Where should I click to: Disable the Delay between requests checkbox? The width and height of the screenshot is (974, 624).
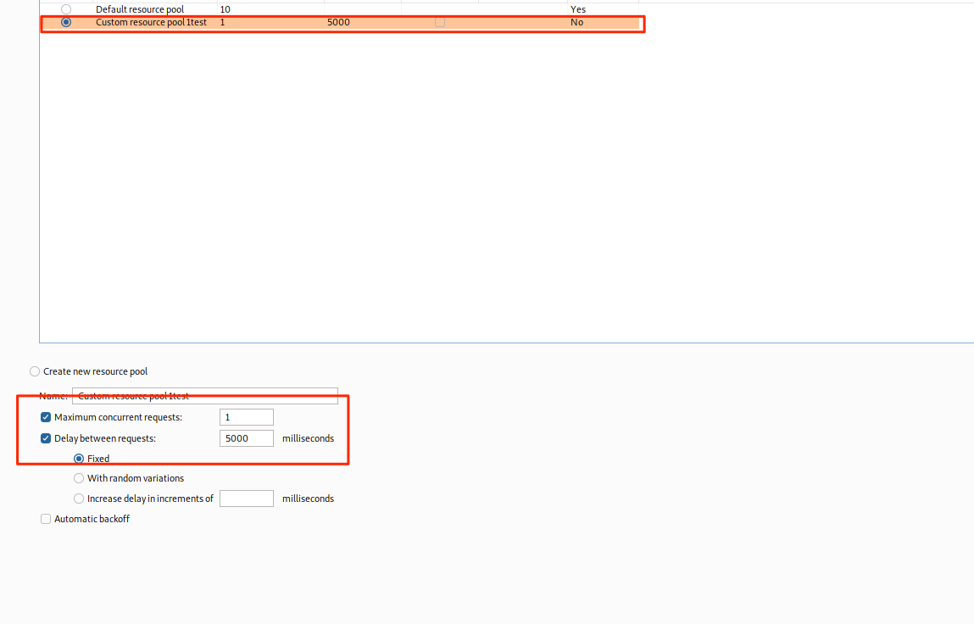(x=46, y=438)
